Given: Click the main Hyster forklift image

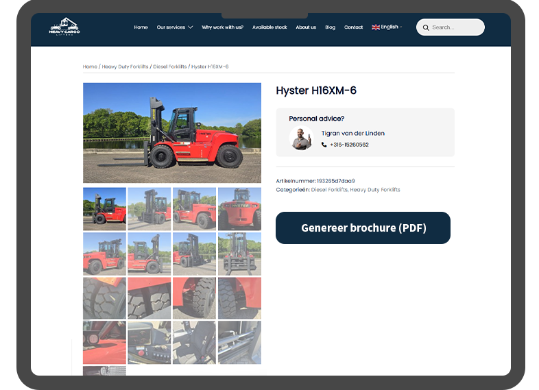Looking at the screenshot, I should coord(172,133).
